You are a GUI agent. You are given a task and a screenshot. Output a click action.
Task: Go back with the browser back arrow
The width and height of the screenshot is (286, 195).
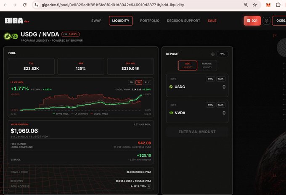point(5,5)
